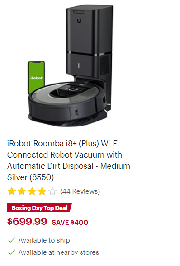
Task: Select the Available to ship text
Action: point(44,240)
